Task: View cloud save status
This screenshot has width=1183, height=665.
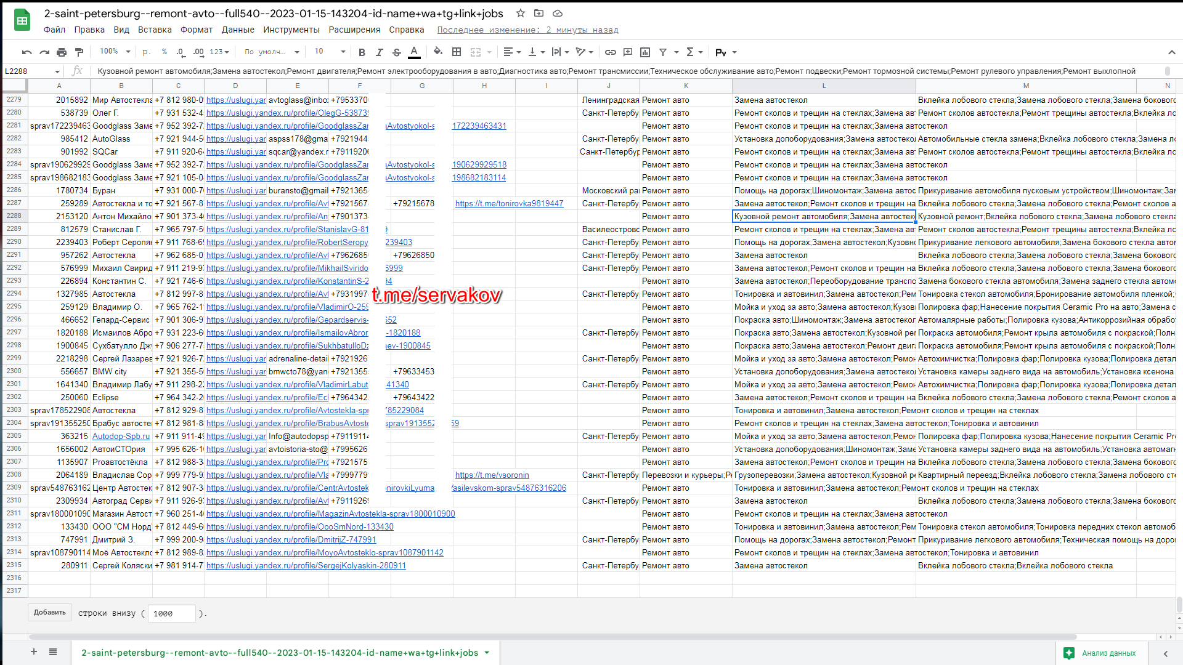Action: click(558, 13)
